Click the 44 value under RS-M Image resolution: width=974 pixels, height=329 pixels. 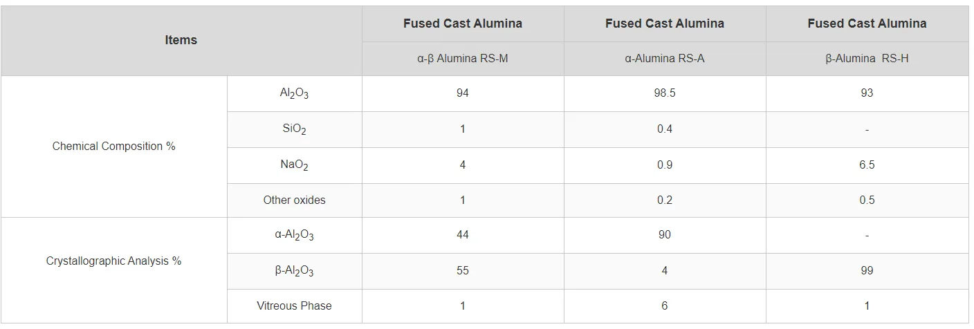pyautogui.click(x=463, y=235)
